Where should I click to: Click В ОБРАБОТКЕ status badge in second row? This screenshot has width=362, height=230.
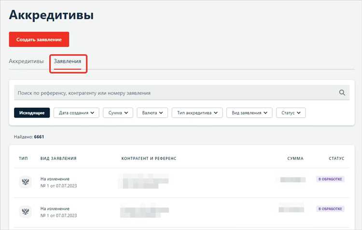point(330,209)
